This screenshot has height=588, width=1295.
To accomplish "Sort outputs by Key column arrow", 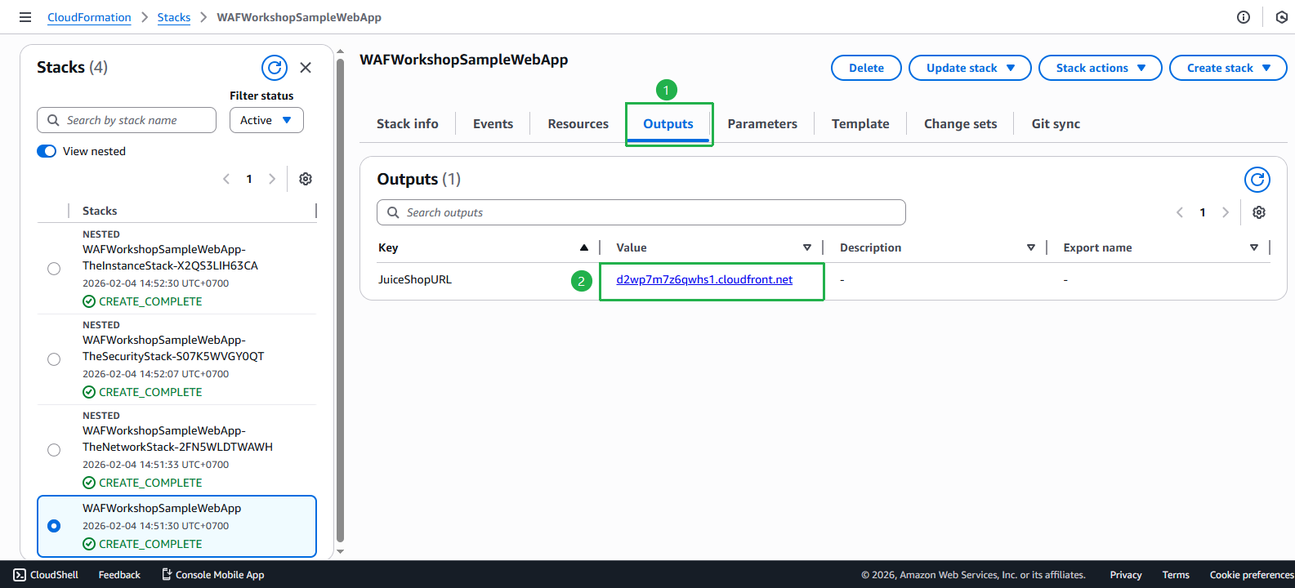I will pos(584,247).
